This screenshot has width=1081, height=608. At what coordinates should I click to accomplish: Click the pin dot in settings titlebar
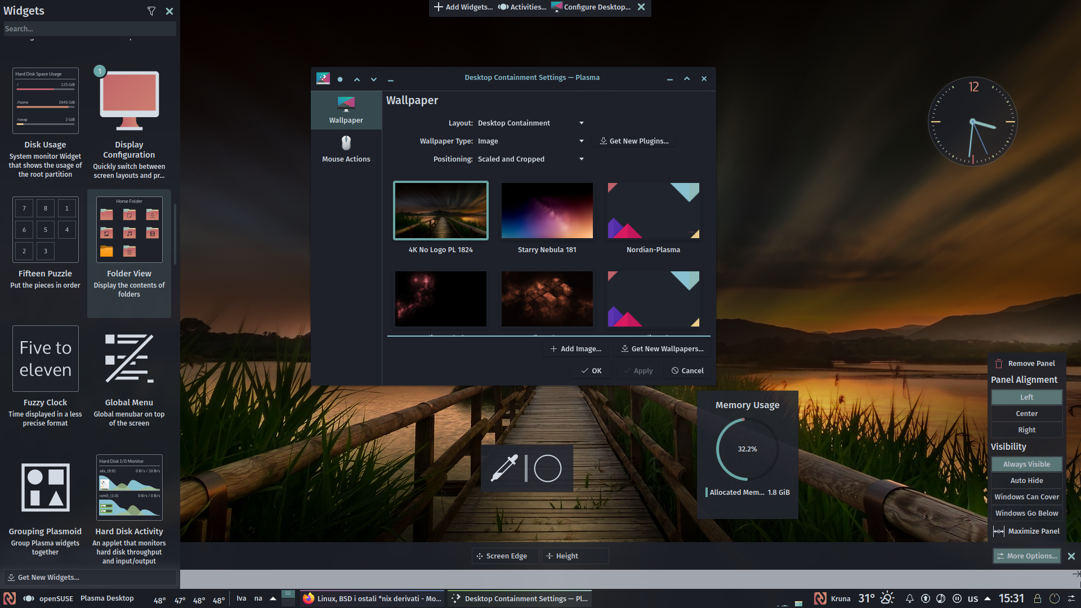point(340,79)
